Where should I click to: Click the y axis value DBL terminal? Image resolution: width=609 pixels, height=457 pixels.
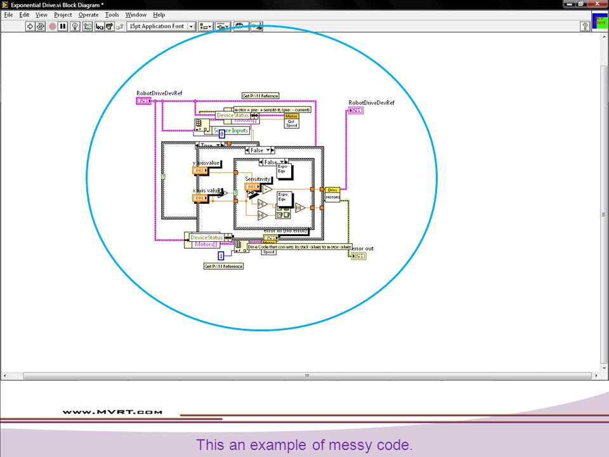[x=200, y=171]
